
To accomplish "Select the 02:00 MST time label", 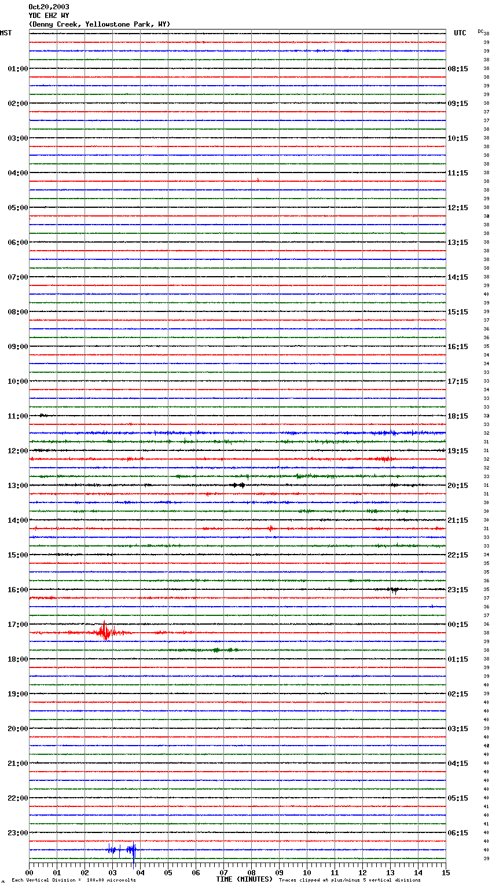I will (x=18, y=104).
